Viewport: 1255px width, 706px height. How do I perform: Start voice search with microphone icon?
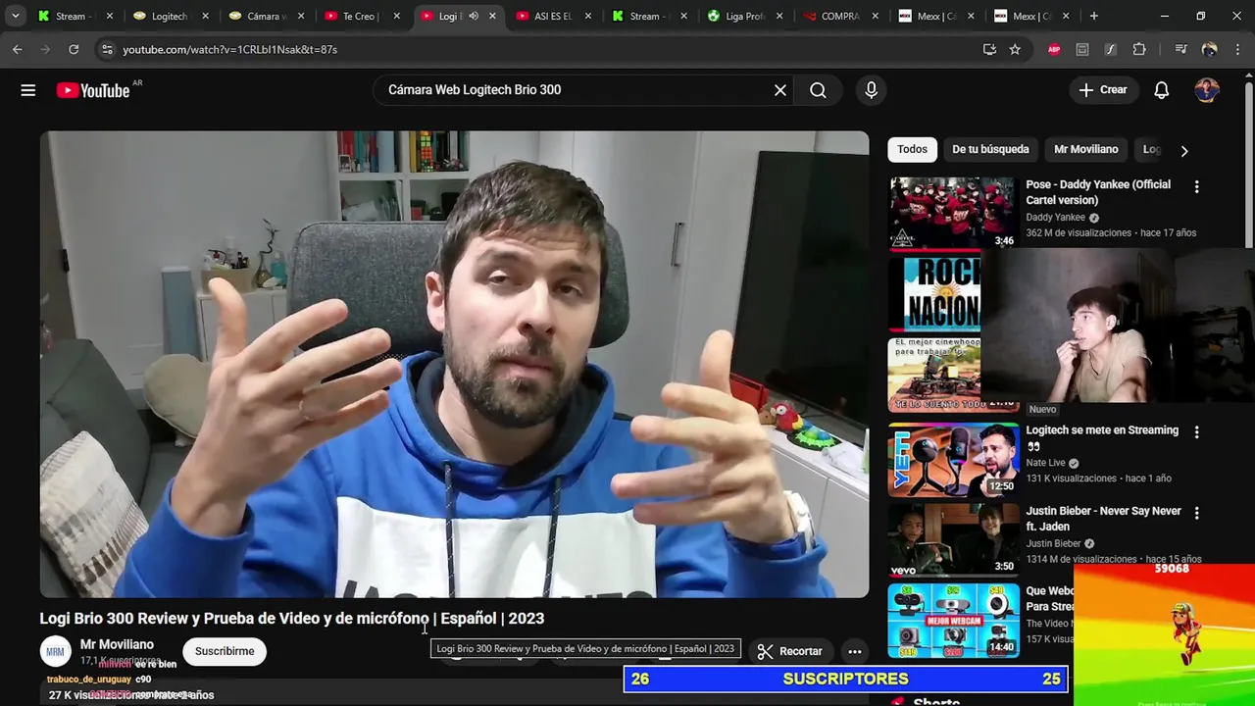tap(872, 90)
